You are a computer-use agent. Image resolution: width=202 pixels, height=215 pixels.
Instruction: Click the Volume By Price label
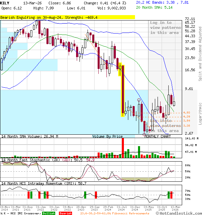tap(107, 136)
